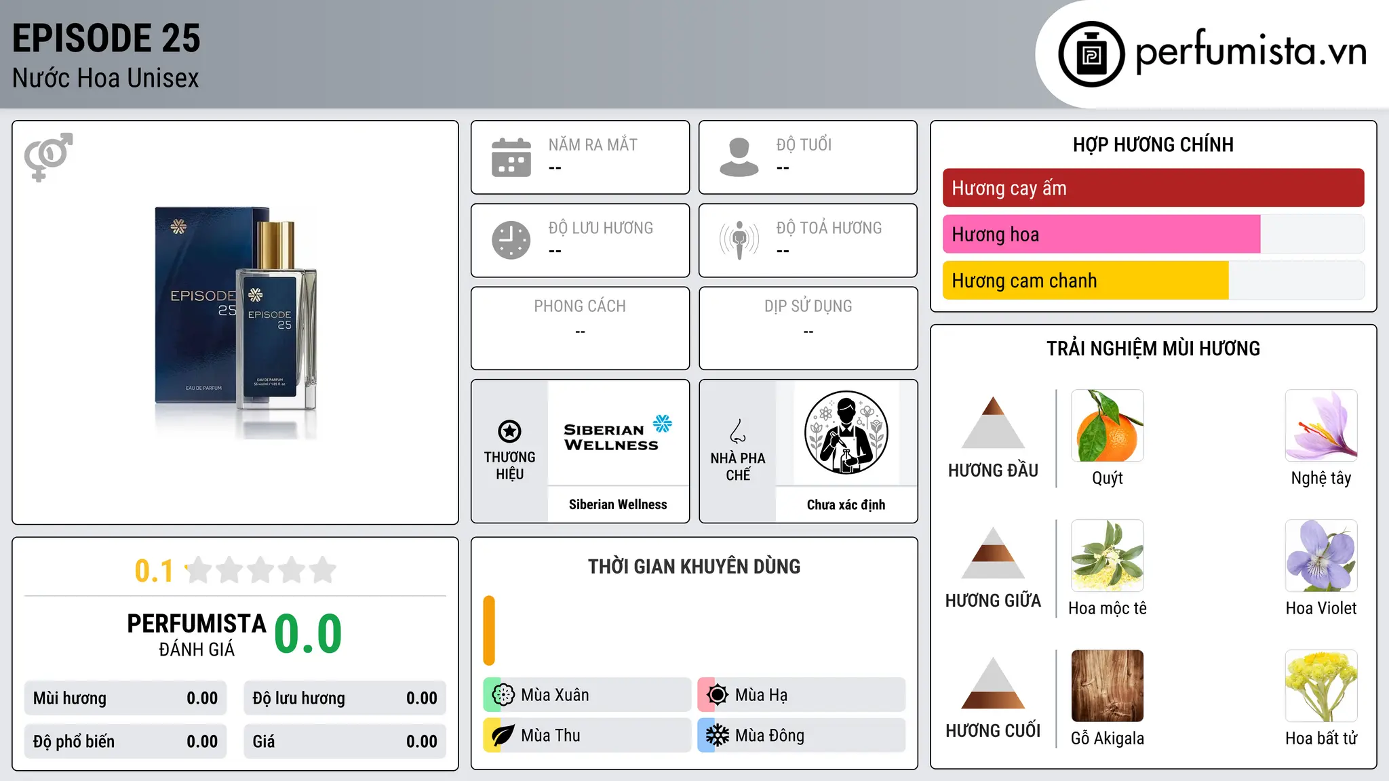The width and height of the screenshot is (1389, 781).
Task: Click the ĐỘ TOẢ HƯƠNG label
Action: point(829,228)
